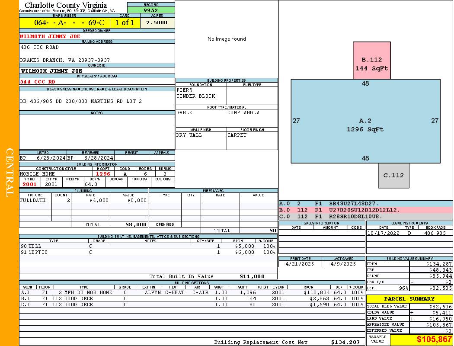
Task: Click the legal instrument book page 486 985
Action: (435, 233)
